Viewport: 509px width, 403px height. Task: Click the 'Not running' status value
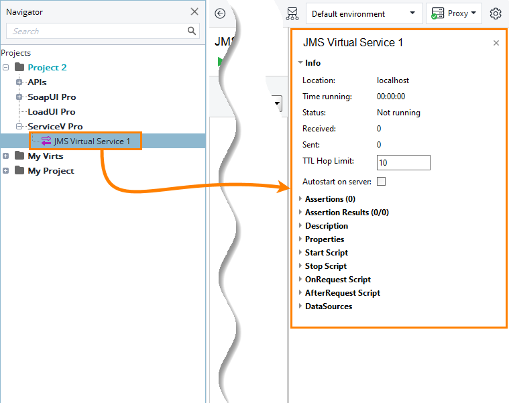coord(398,113)
